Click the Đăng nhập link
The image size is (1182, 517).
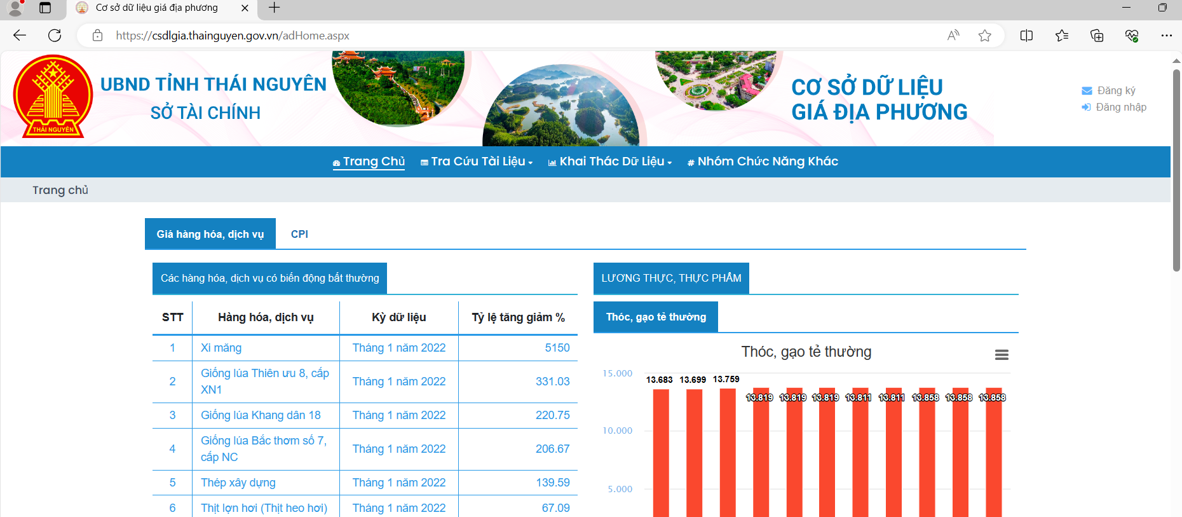pyautogui.click(x=1120, y=107)
